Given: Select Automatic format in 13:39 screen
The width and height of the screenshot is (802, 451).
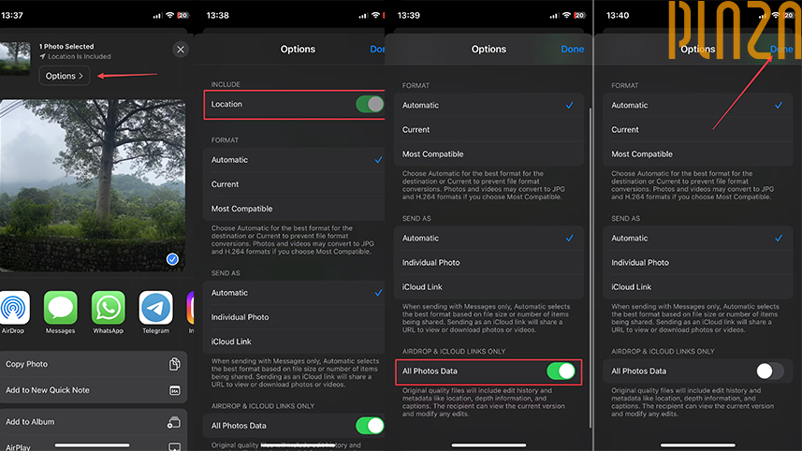Looking at the screenshot, I should pyautogui.click(x=489, y=106).
